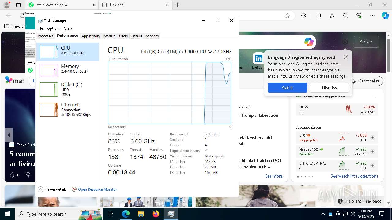Select Task Manager taskbar button
The width and height of the screenshot is (392, 220).
171,214
